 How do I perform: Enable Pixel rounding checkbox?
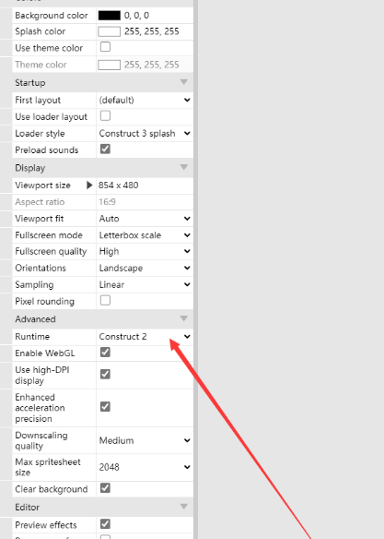(x=105, y=301)
